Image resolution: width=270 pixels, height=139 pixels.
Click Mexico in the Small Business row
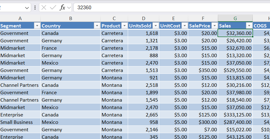coord(71,122)
